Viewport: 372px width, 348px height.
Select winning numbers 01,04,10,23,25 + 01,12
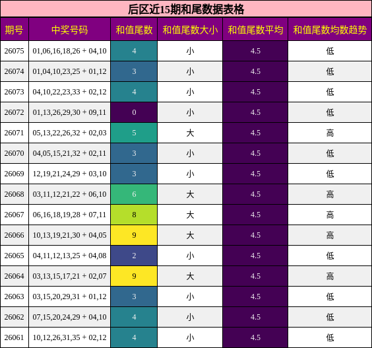point(69,71)
